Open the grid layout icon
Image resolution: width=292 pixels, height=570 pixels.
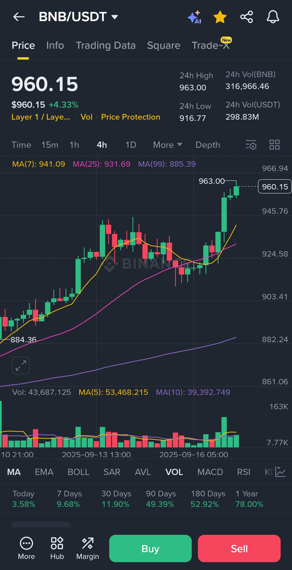pos(275,145)
